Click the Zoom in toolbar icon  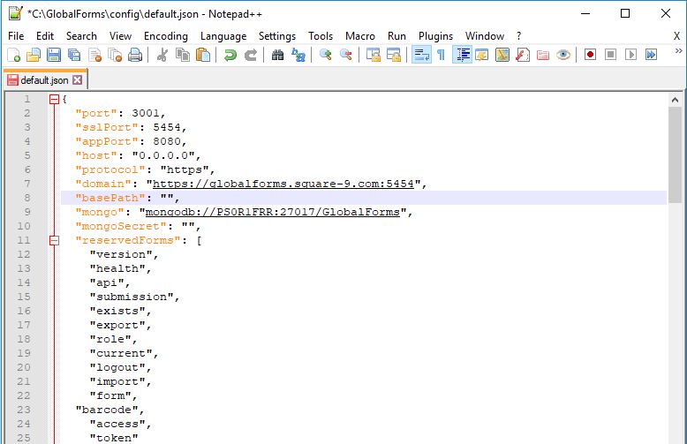coord(326,55)
